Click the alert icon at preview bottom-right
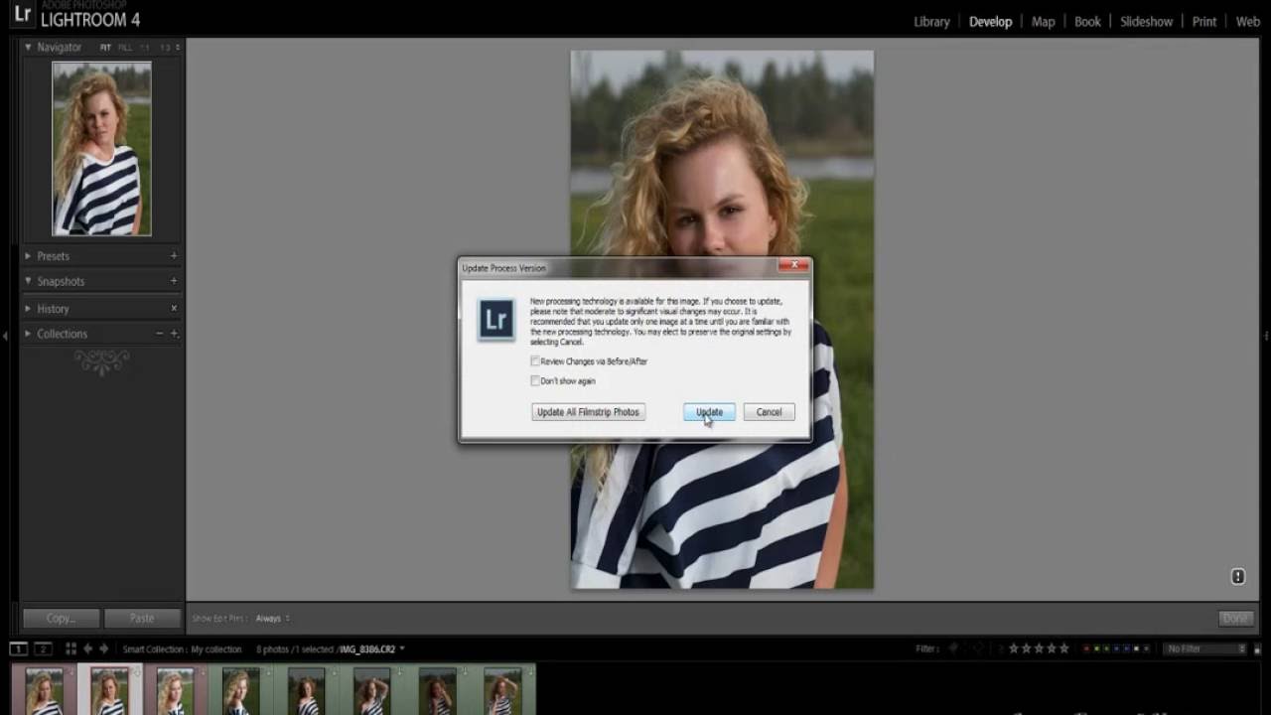The width and height of the screenshot is (1271, 715). tap(1238, 576)
